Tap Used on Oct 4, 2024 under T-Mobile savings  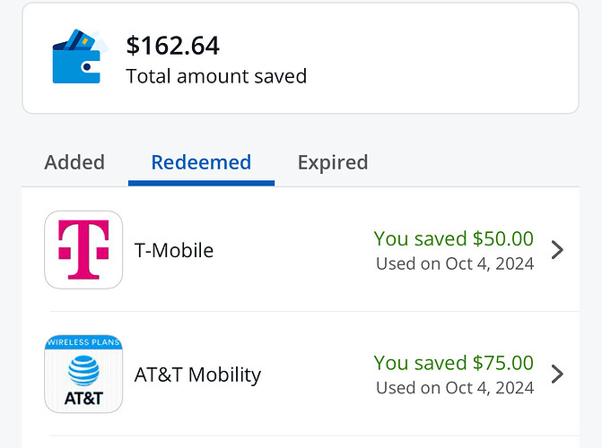[455, 264]
